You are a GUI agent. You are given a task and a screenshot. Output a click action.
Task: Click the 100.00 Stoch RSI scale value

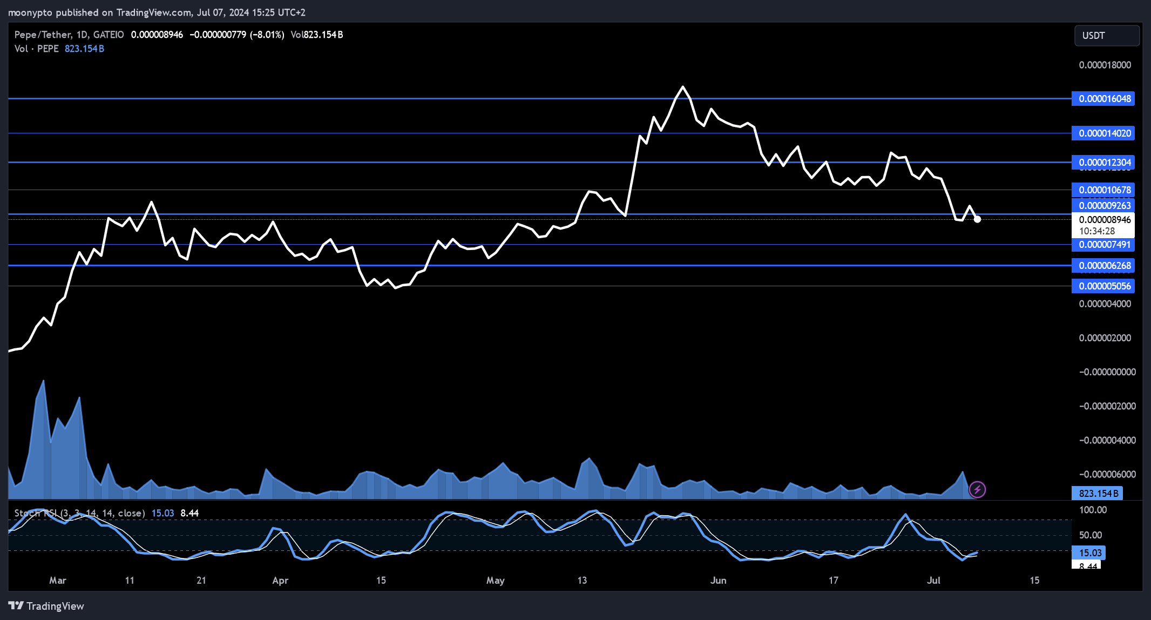(1093, 510)
